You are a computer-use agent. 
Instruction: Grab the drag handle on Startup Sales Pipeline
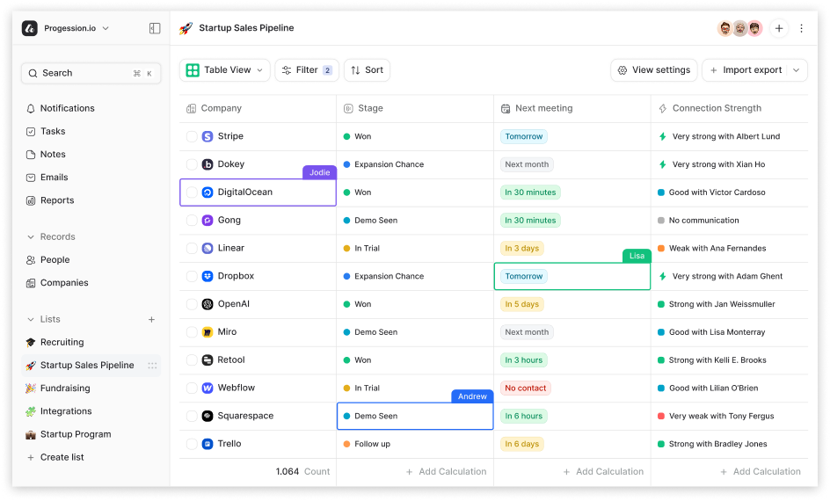(152, 366)
